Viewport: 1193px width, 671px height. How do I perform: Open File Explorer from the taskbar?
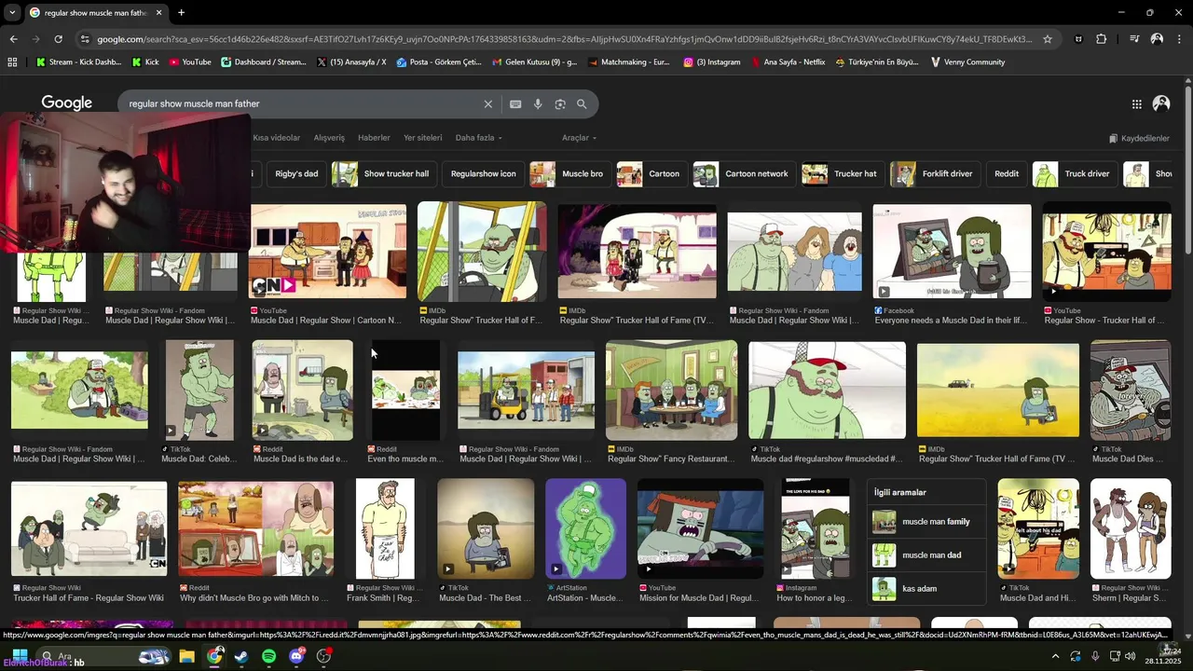[186, 656]
